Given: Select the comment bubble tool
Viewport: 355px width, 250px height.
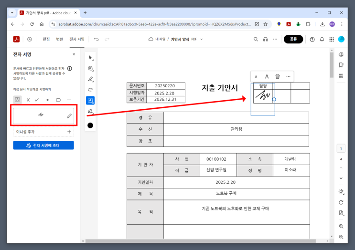Looking at the screenshot, I should (90, 68).
